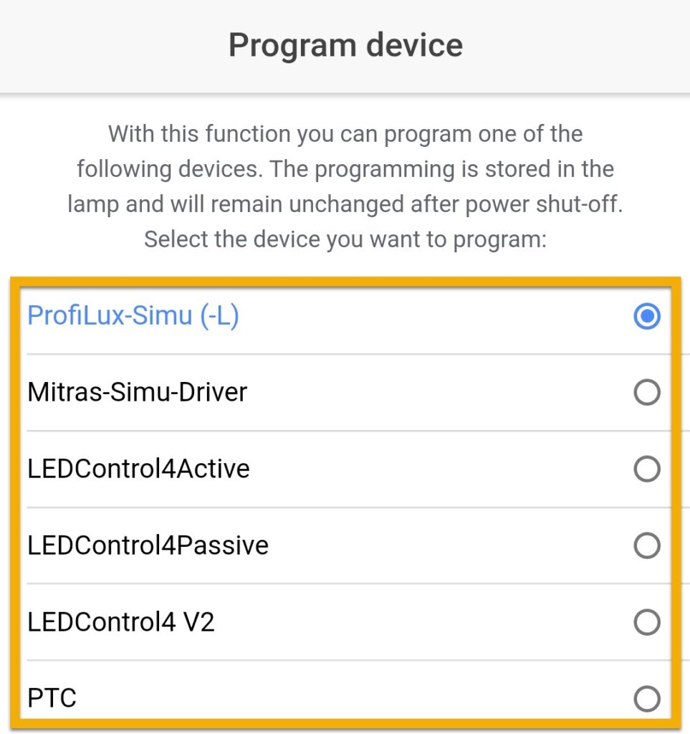Screen dimensions: 690x734
Task: Click the LEDControl4Active device name
Action: click(138, 469)
